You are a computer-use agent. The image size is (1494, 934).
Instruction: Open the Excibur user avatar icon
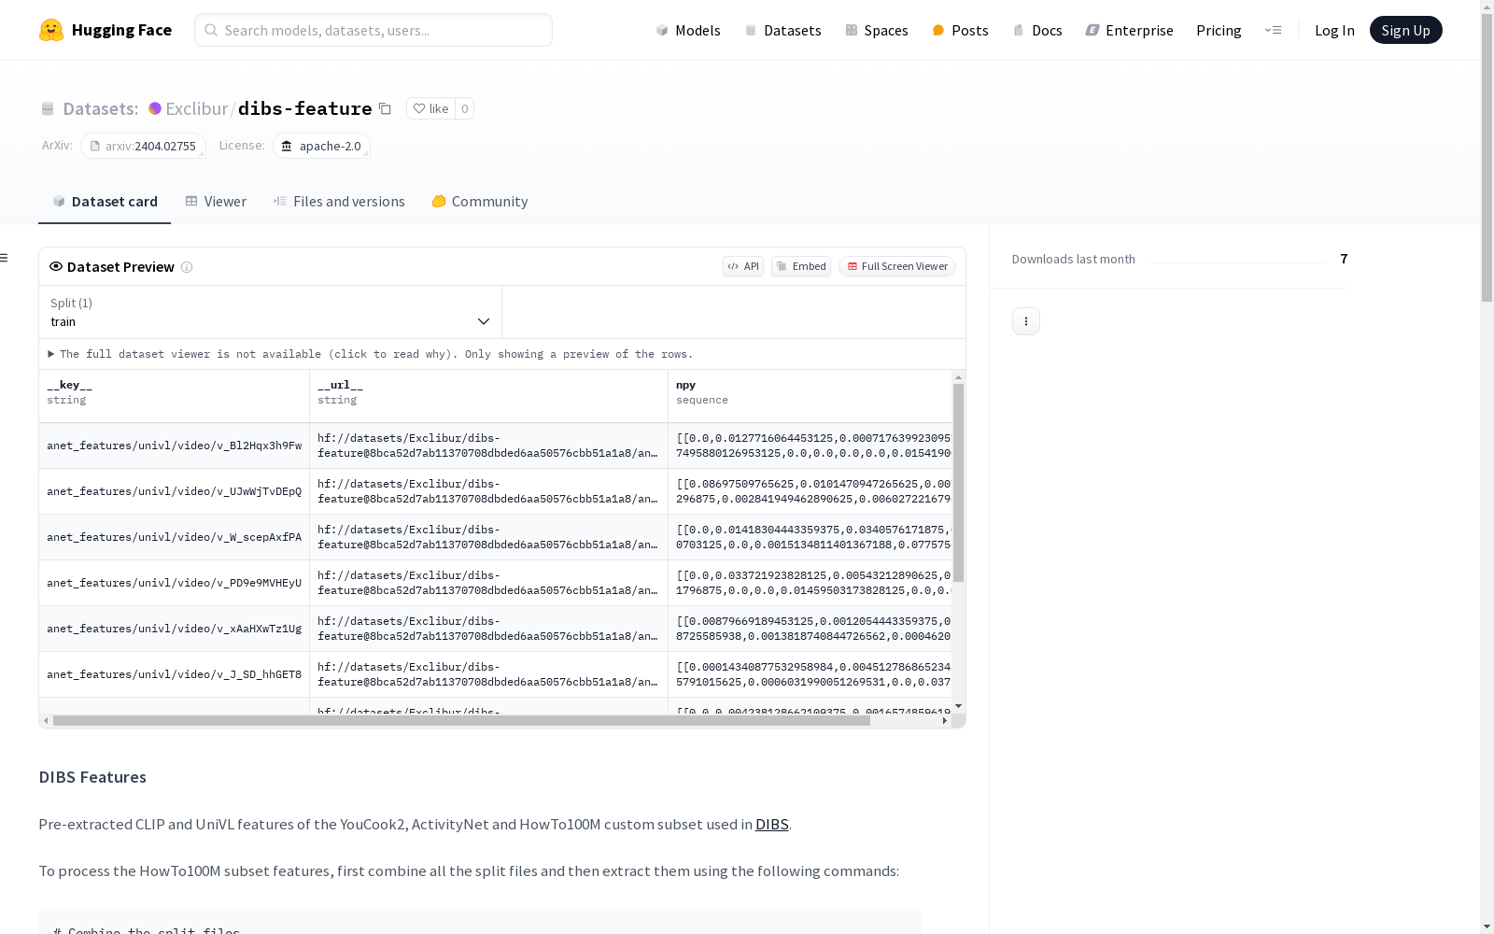[155, 108]
